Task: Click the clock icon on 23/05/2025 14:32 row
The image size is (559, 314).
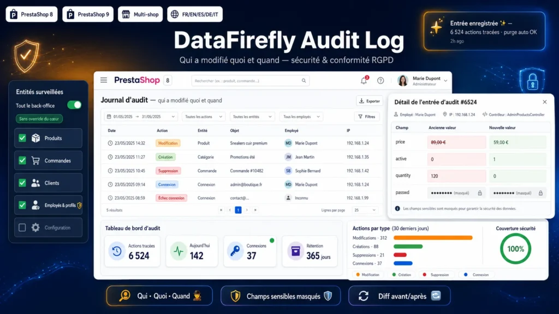Action: [x=110, y=143]
